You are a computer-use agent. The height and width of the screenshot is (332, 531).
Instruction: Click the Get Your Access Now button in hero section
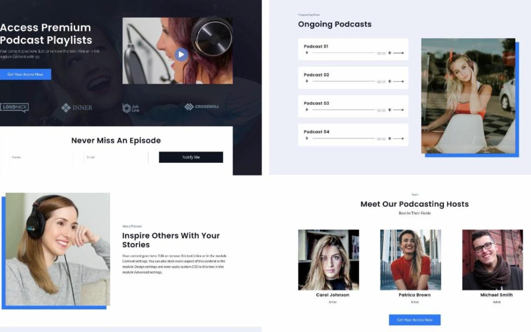[26, 74]
